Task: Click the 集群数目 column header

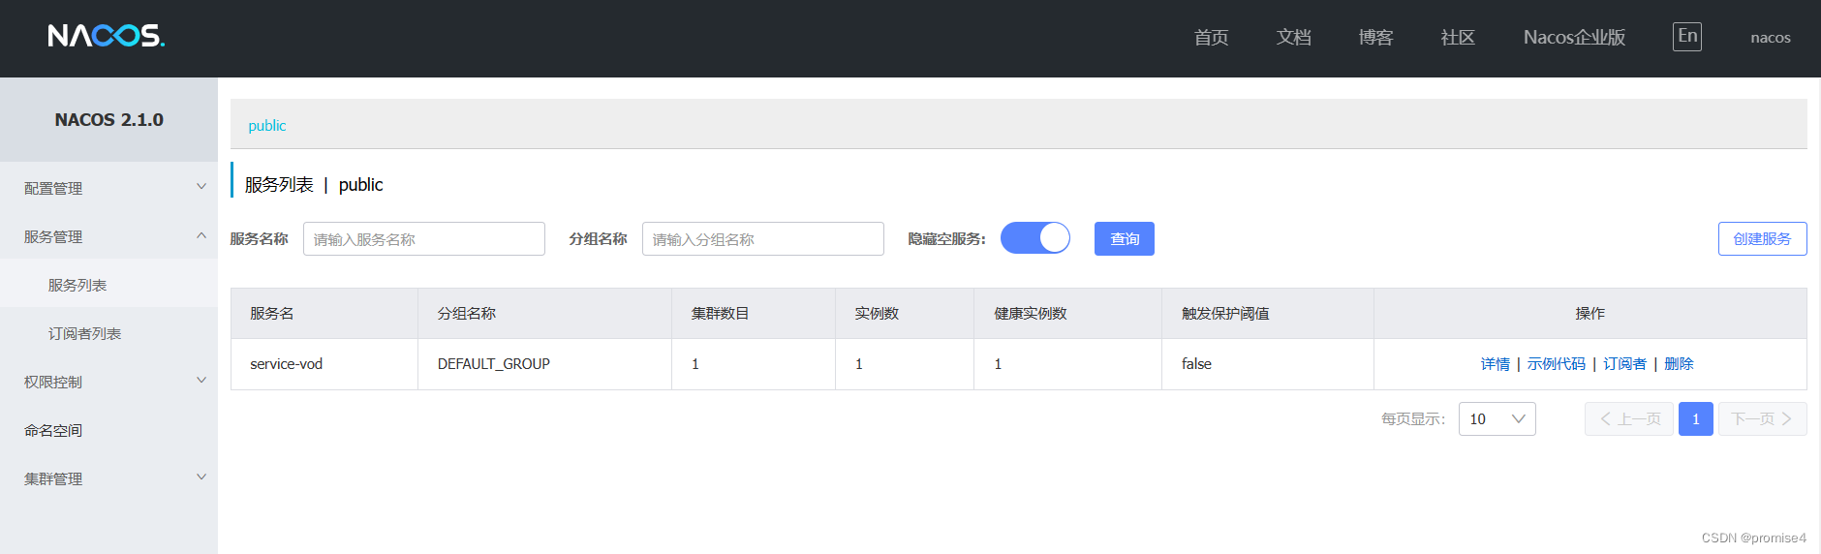Action: pos(754,314)
